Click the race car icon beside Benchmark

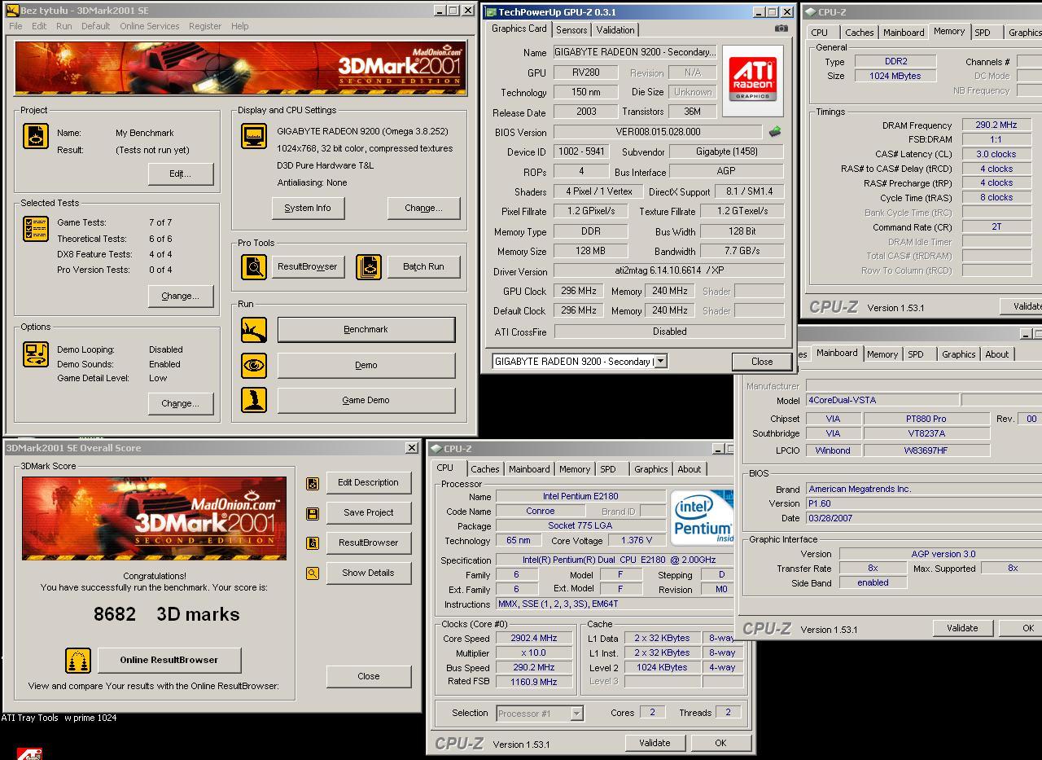click(254, 330)
